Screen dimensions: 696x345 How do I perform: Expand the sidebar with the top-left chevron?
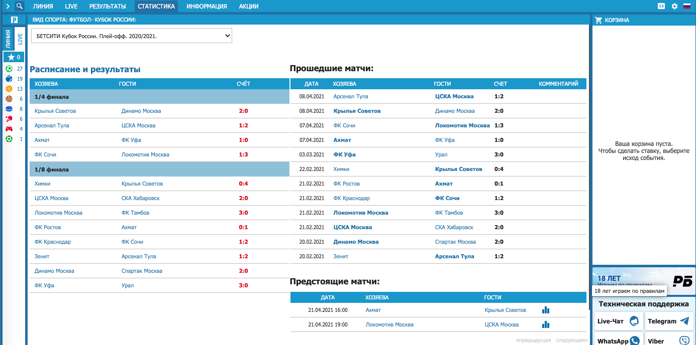point(8,7)
